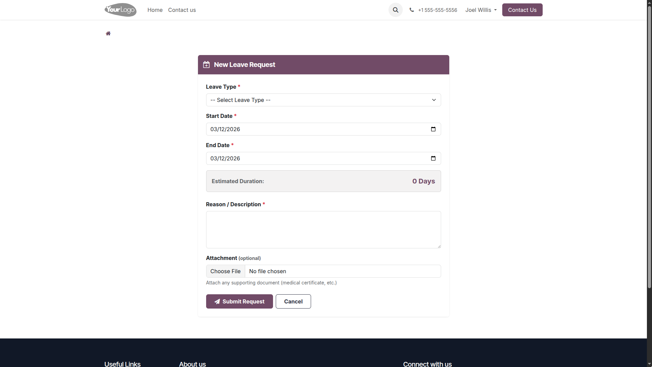Go to the home breadcrumb icon
This screenshot has height=367, width=652.
click(x=108, y=33)
